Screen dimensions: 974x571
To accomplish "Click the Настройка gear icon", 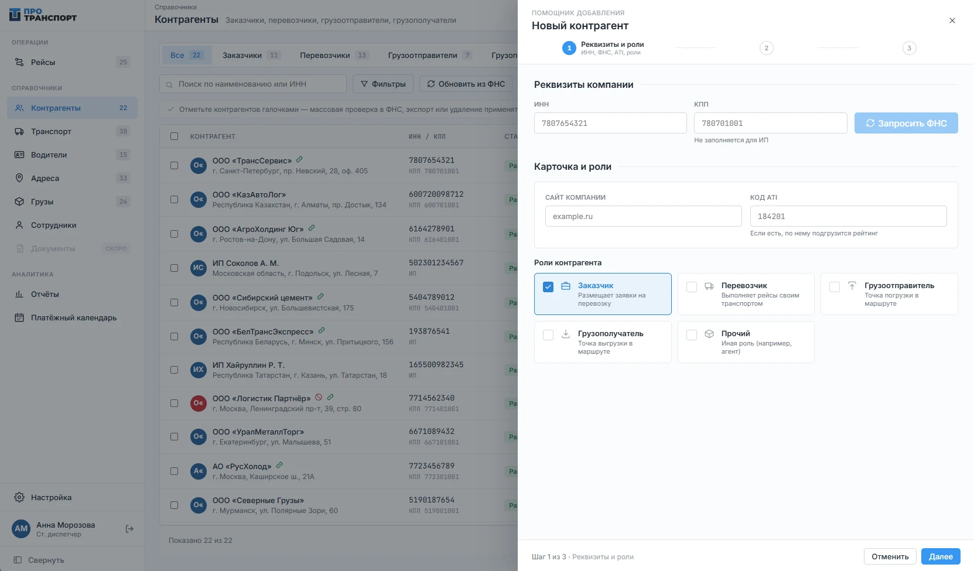I will [19, 497].
